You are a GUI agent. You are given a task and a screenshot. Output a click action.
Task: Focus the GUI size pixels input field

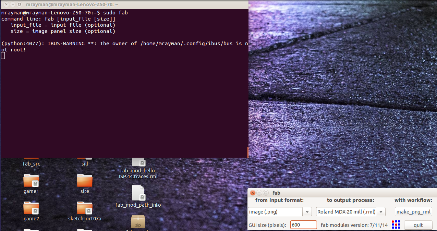(304, 225)
